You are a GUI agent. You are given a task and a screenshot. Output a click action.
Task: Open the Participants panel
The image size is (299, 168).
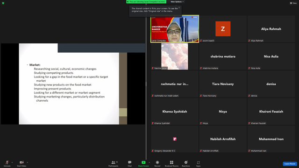(114, 163)
